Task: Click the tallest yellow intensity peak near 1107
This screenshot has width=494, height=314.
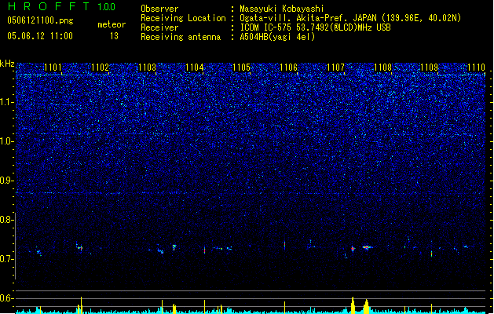Action: (353, 305)
